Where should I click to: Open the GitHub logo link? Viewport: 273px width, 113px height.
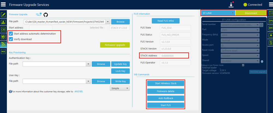(46, 15)
